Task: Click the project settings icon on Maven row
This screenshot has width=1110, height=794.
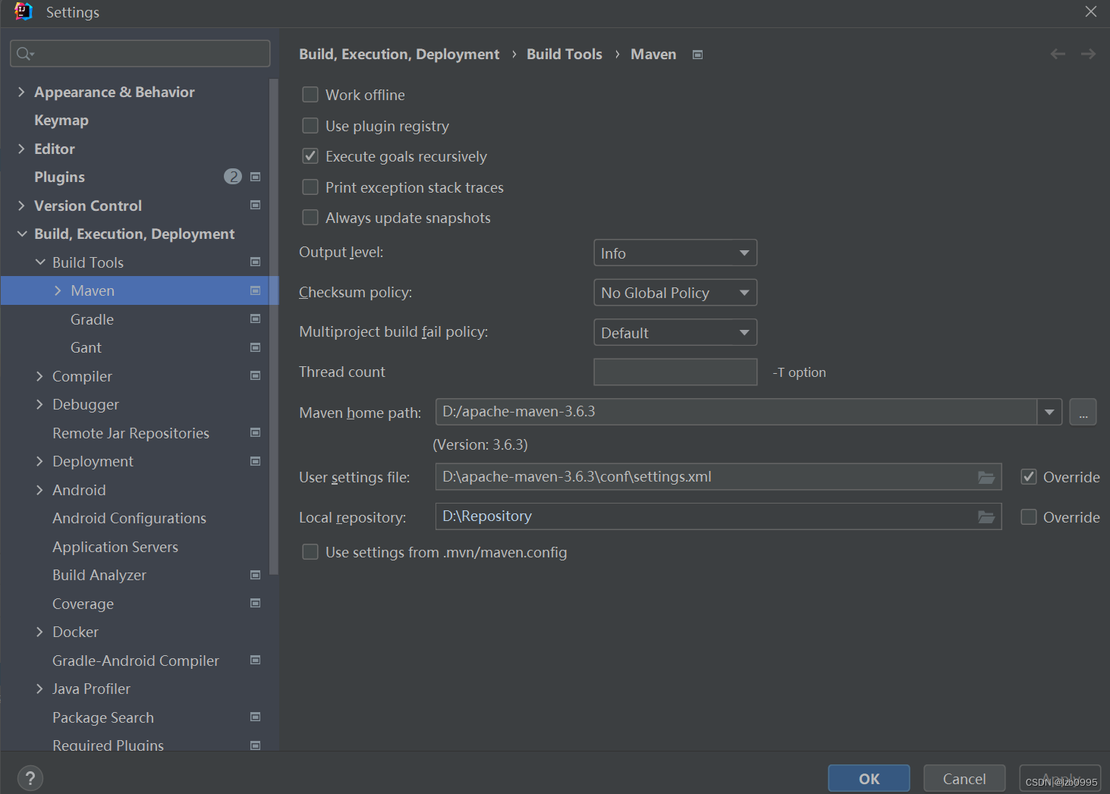Action: (256, 290)
